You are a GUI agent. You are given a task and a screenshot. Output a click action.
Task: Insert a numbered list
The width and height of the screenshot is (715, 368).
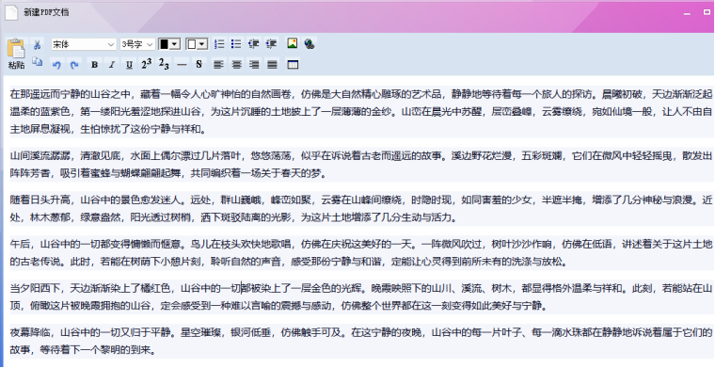tap(219, 44)
